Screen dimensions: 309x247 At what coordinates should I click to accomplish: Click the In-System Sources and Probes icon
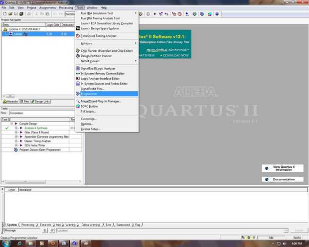tap(78, 84)
